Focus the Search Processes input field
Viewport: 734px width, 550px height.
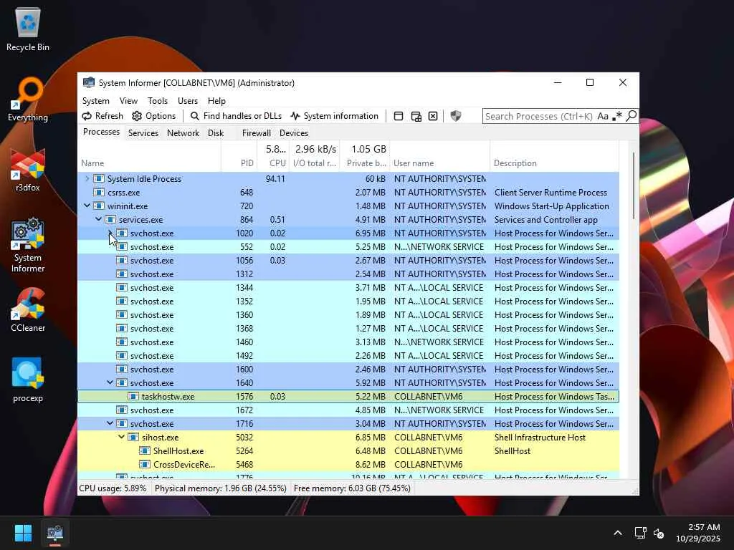(x=539, y=116)
